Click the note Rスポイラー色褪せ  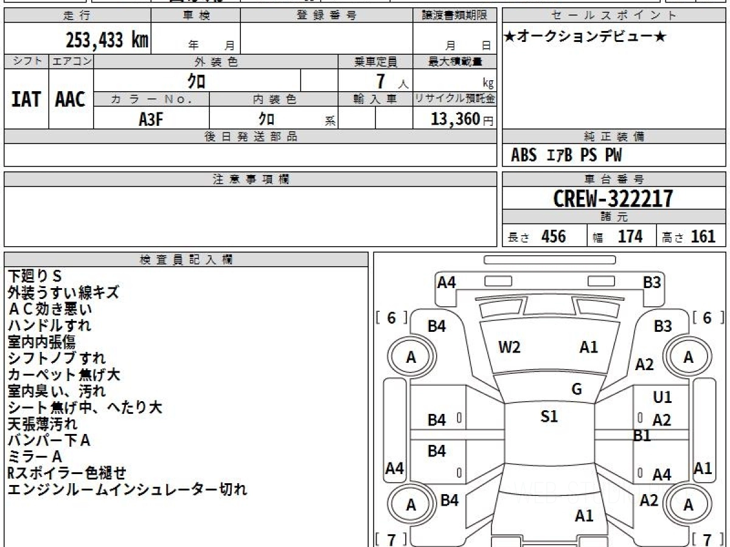pyautogui.click(x=68, y=473)
